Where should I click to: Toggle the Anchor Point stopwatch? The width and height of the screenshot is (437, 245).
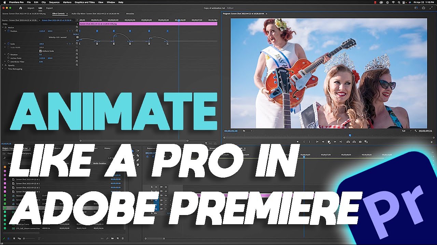click(x=8, y=58)
